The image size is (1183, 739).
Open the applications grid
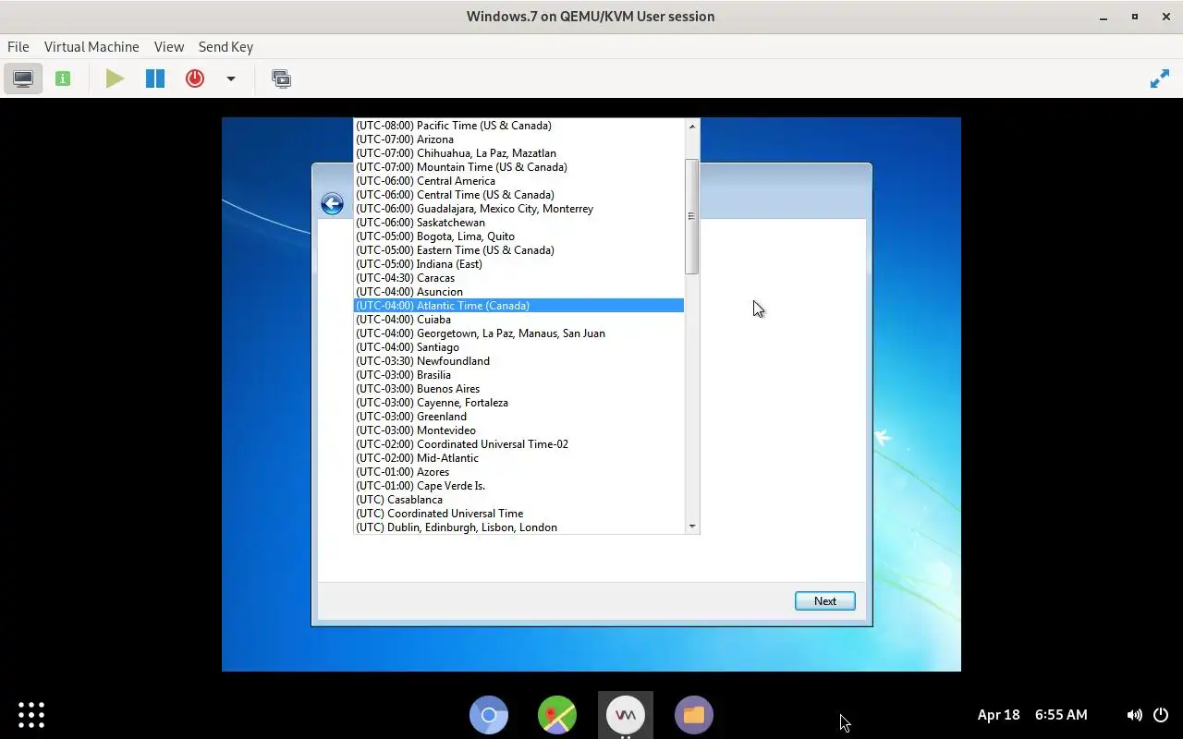pyautogui.click(x=31, y=714)
